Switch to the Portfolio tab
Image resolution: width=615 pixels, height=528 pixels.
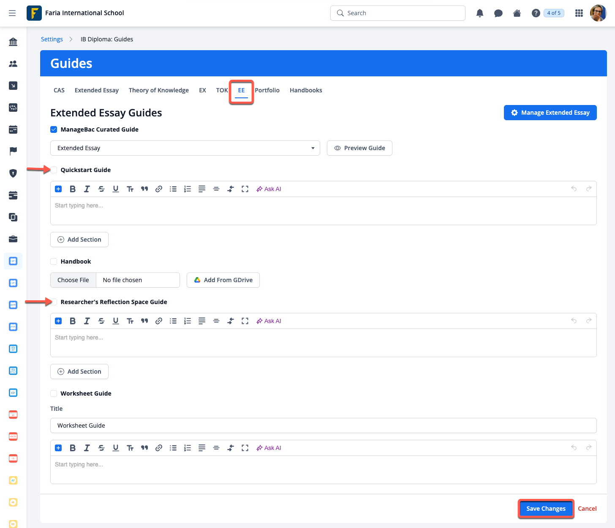point(267,90)
